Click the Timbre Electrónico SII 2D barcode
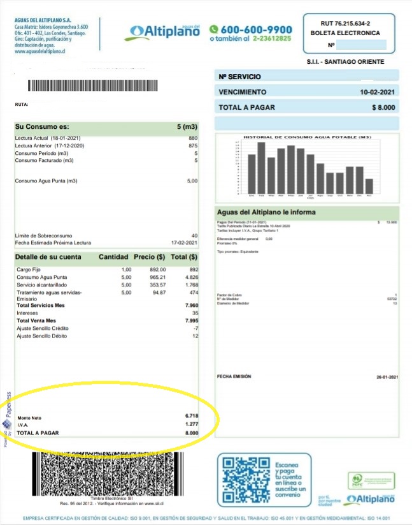Image resolution: width=412 pixels, height=525 pixels. point(108,474)
